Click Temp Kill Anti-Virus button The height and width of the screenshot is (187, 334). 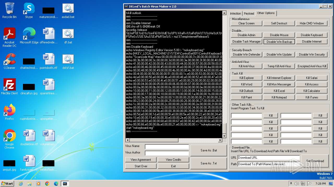click(x=279, y=66)
